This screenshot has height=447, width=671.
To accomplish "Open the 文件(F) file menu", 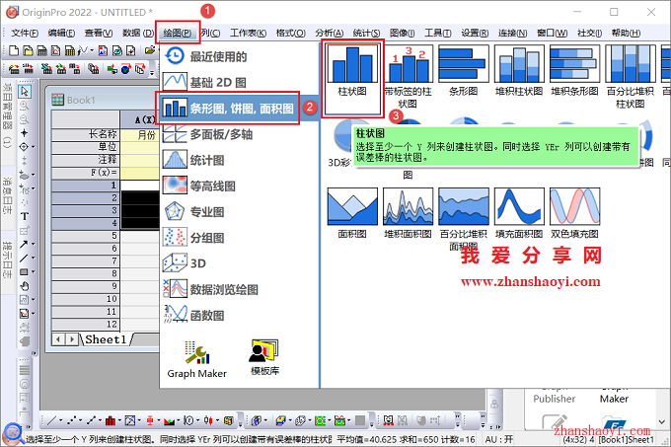I will [x=25, y=33].
